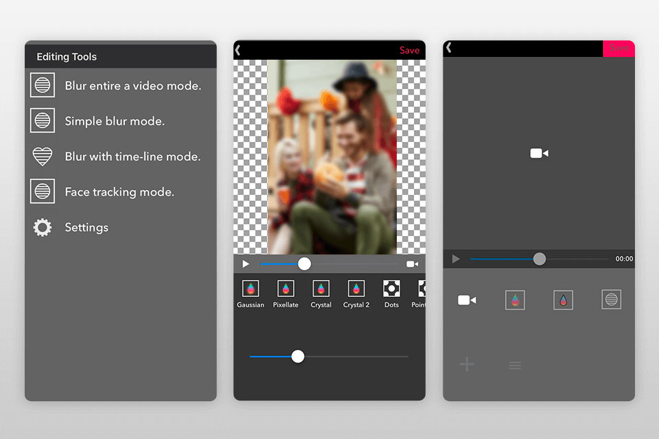Screen dimensions: 659x439
Task: Select the Dots filter
Action: (391, 292)
